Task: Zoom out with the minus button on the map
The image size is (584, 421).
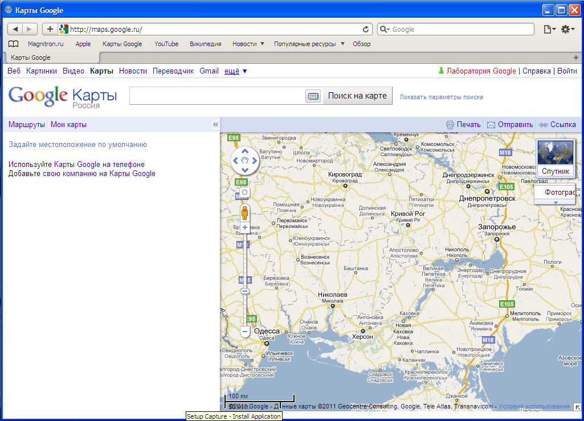Action: click(x=244, y=331)
